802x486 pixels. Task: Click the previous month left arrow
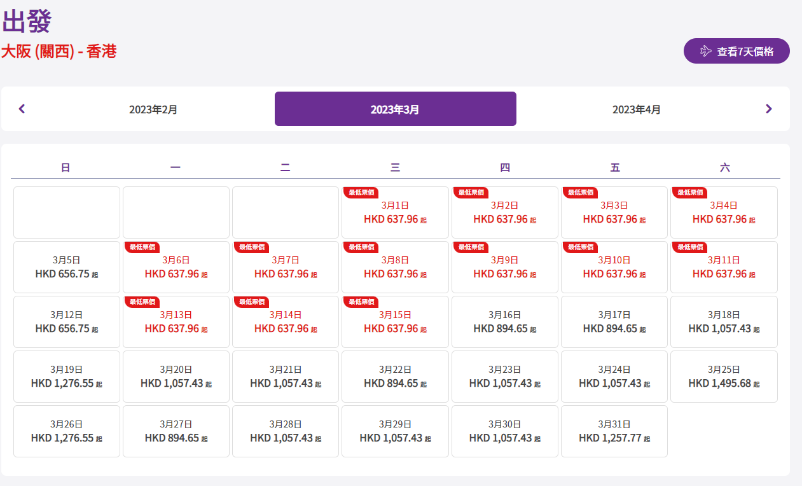[x=22, y=109]
